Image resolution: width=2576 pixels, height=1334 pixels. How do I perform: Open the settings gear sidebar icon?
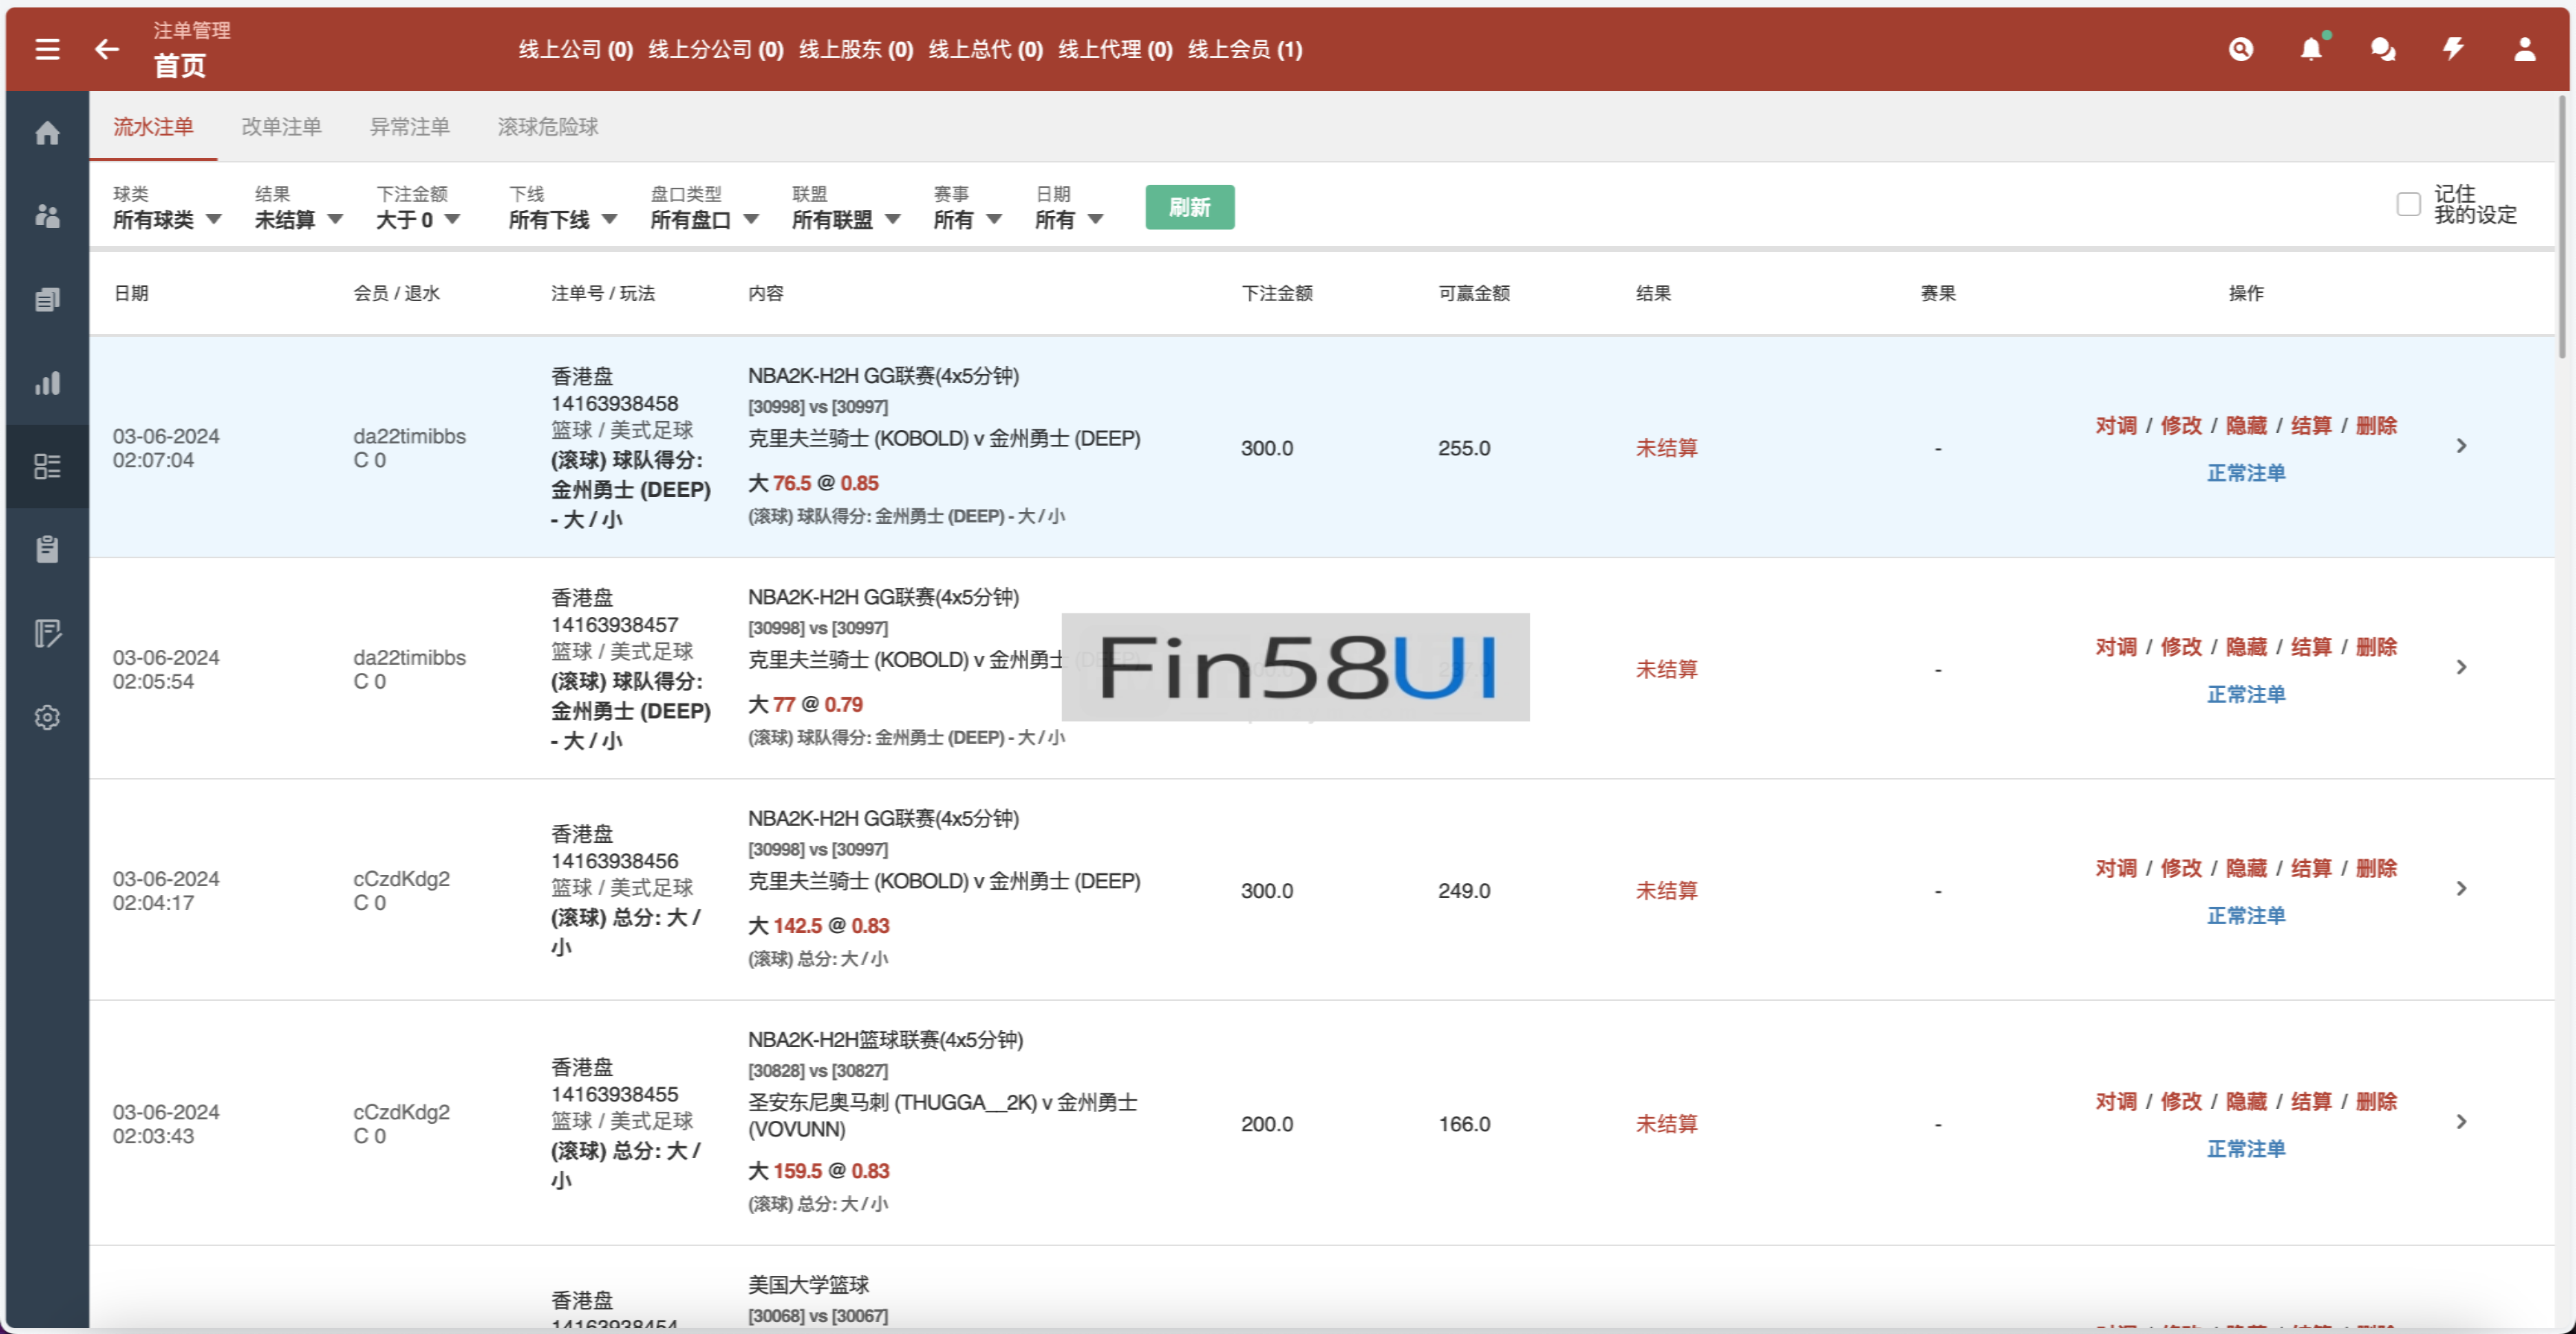coord(47,717)
